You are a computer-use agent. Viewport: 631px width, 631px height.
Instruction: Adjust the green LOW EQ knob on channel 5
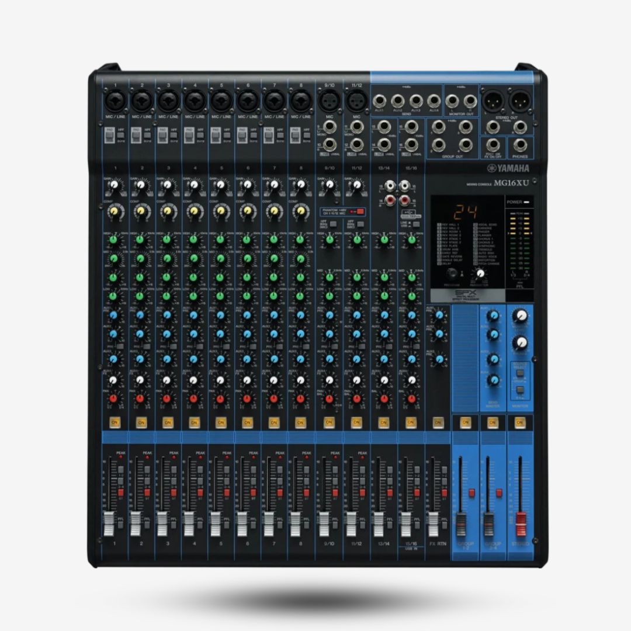pos(220,296)
